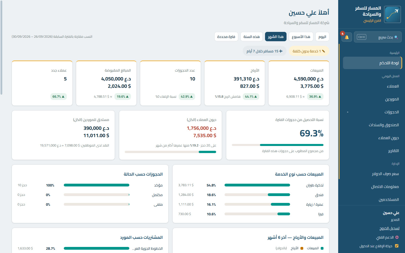Click the 66.7% new customers badge
Viewport: 405px width, 253px height.
[x=58, y=96]
